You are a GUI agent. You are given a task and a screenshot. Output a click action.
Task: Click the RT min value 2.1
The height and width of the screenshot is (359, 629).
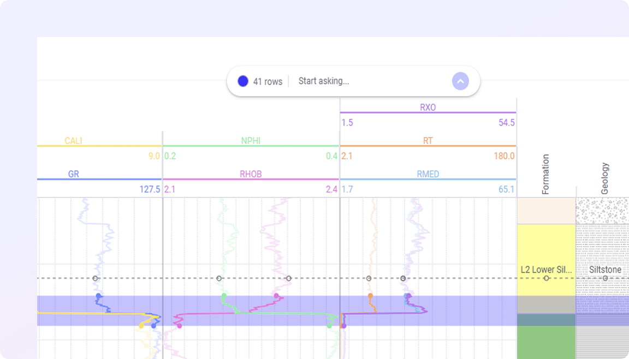click(x=347, y=156)
